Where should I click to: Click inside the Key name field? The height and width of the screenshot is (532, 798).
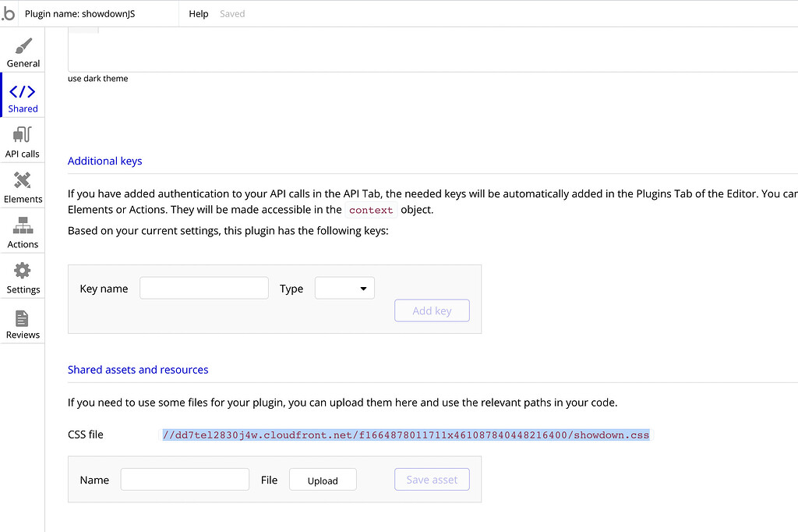203,288
